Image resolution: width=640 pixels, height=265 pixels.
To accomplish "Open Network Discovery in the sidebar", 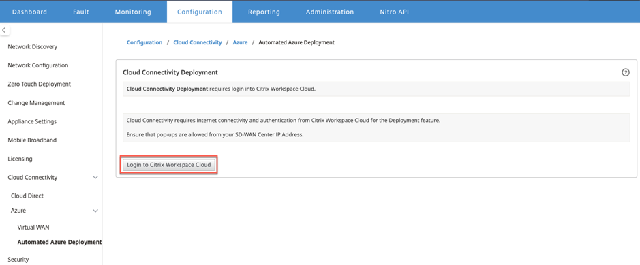I will click(x=33, y=47).
